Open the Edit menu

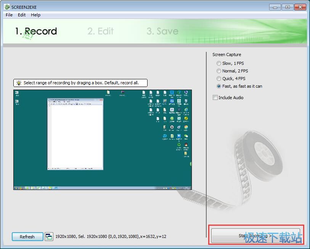(21, 15)
